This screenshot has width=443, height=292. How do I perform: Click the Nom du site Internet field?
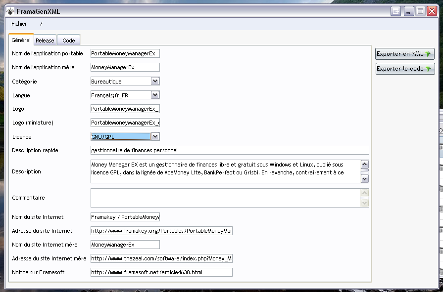(x=125, y=217)
